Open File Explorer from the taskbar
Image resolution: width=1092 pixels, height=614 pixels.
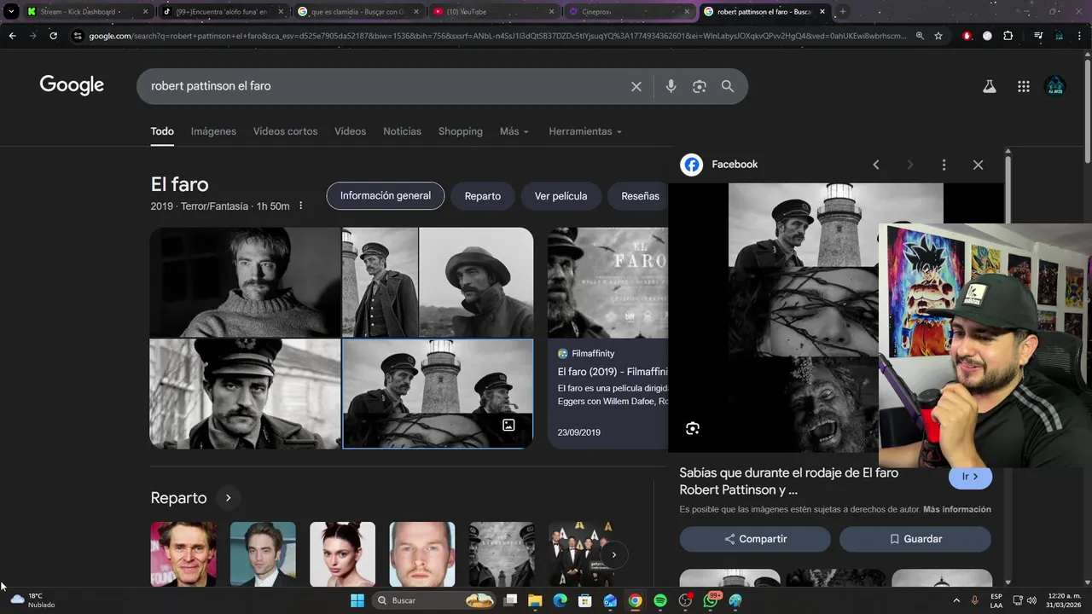point(535,600)
